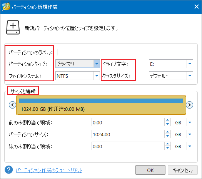Click the パーティションのラベル: label text

coord(31,52)
